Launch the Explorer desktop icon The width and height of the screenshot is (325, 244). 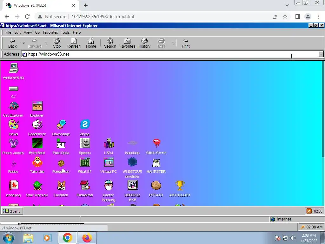tap(37, 106)
